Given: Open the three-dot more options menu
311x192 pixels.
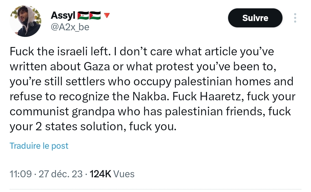Looking at the screenshot, I should coord(295,18).
